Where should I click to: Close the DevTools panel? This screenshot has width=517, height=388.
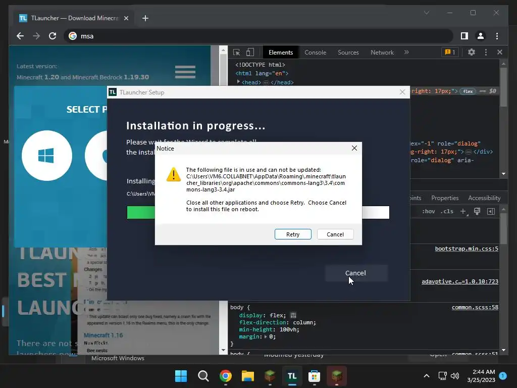point(499,52)
